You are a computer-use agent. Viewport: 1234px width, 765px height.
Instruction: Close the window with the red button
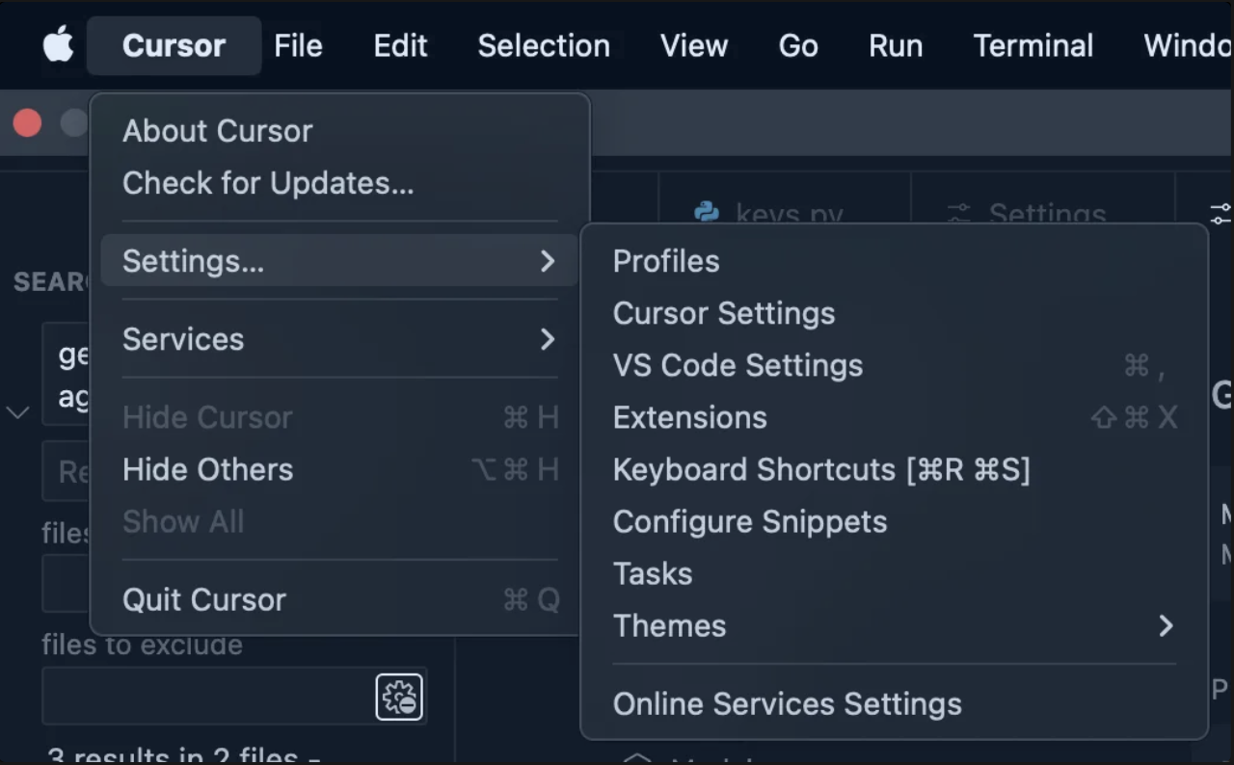[27, 123]
